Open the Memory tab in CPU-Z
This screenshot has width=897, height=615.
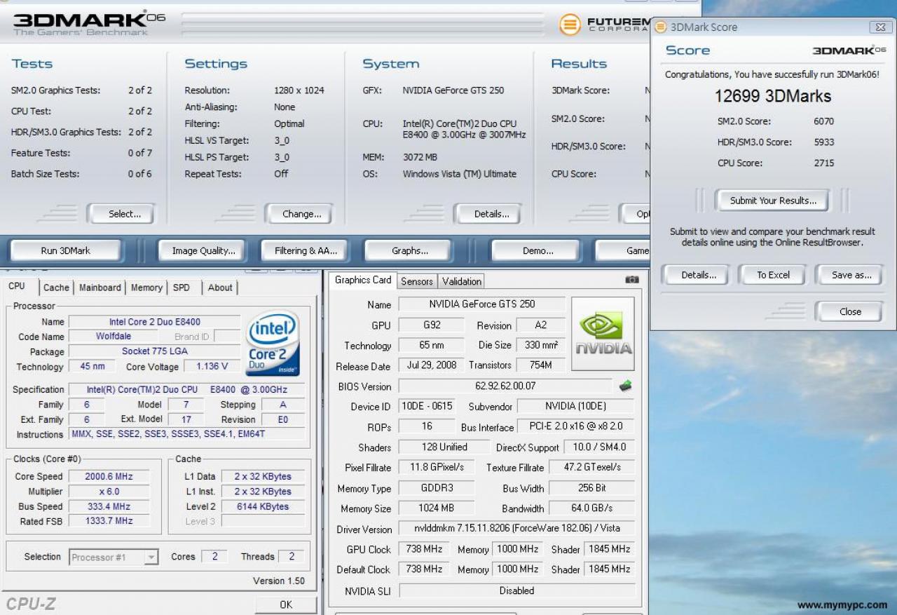[x=146, y=288]
